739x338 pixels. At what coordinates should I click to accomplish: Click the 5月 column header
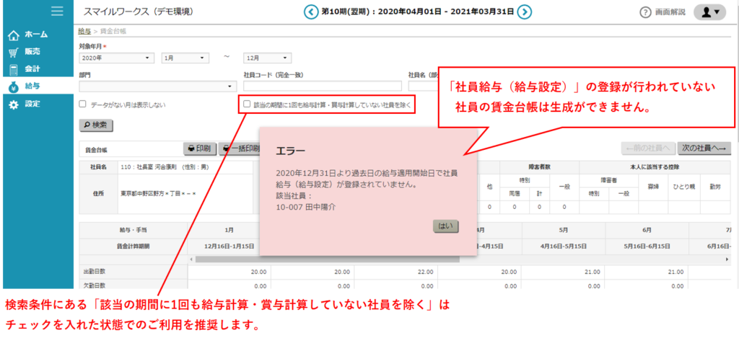[563, 230]
